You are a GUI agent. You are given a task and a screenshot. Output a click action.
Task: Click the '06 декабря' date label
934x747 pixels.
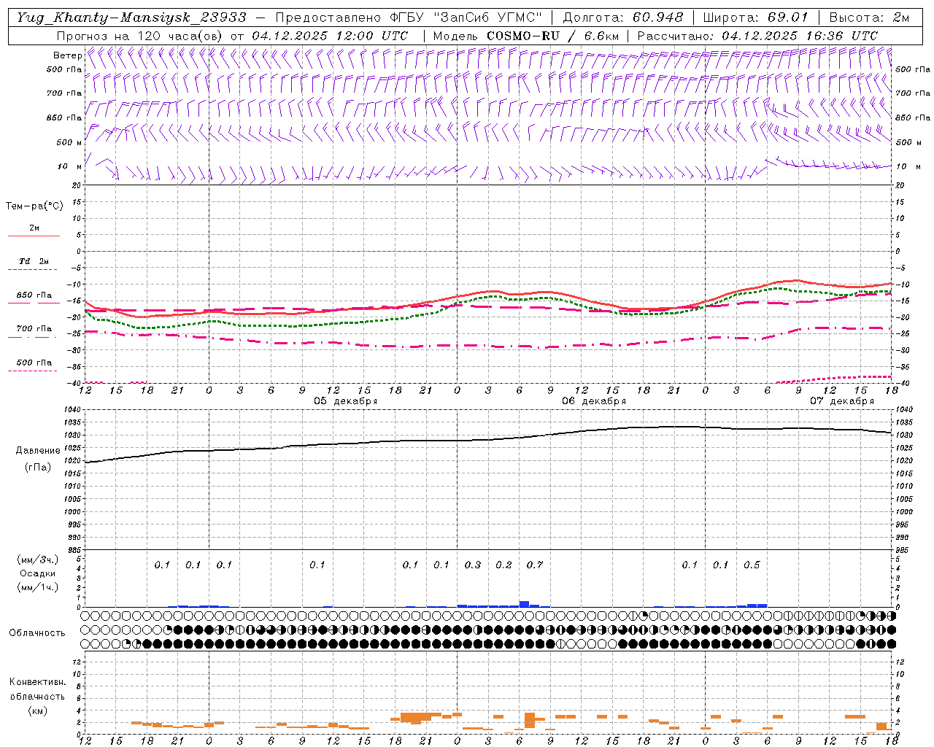pyautogui.click(x=594, y=401)
